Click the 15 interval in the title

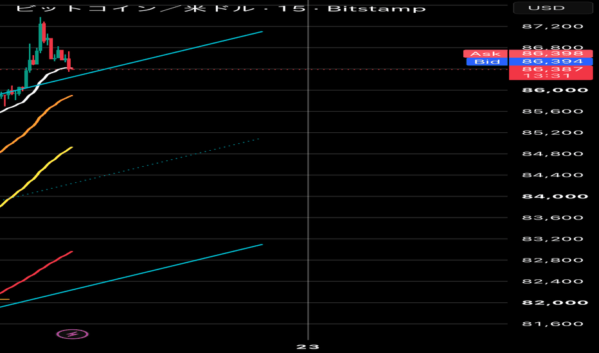292,8
